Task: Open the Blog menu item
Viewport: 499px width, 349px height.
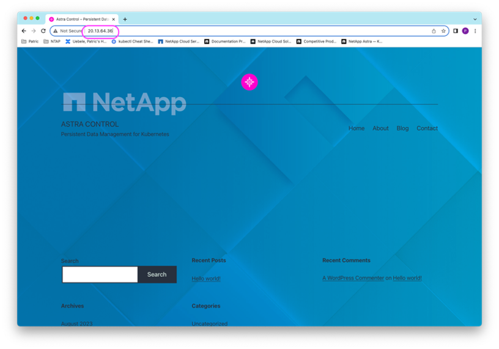Action: [x=402, y=128]
